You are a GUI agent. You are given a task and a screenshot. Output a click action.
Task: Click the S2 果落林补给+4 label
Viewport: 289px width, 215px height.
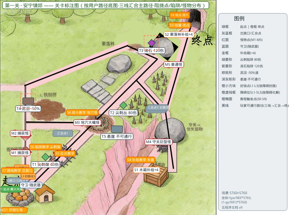[x=178, y=34]
